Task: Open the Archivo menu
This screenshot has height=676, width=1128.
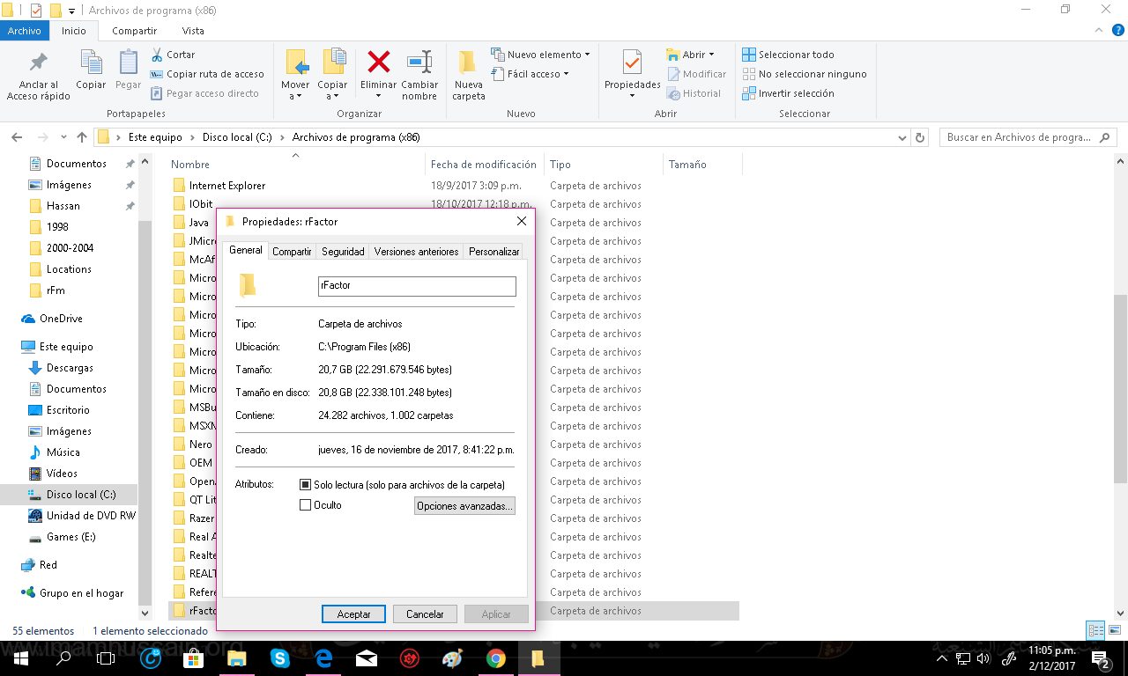Action: coord(25,31)
